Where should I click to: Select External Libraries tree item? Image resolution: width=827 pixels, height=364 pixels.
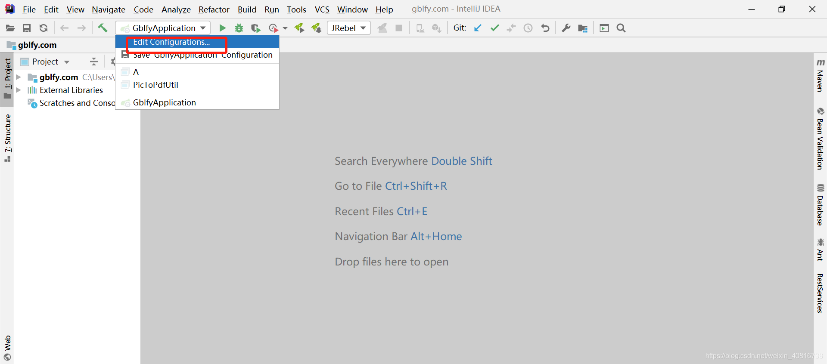[x=65, y=90]
